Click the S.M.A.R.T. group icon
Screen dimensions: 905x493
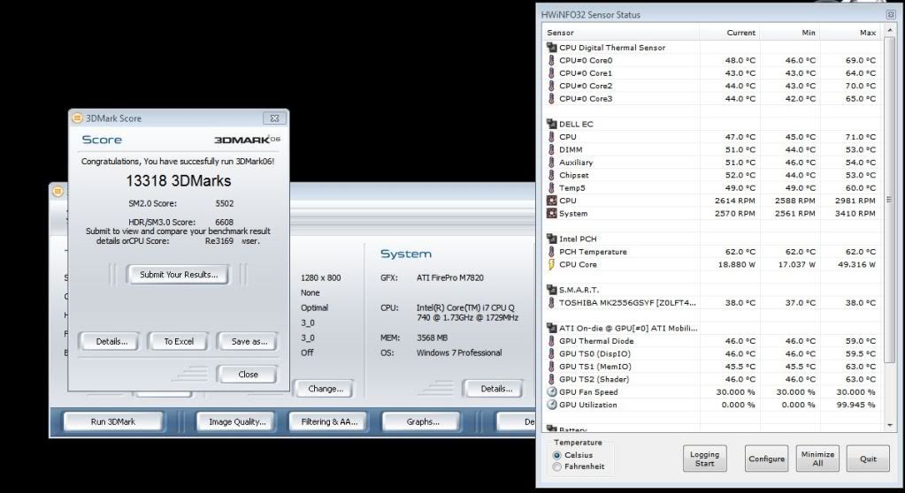(x=551, y=290)
